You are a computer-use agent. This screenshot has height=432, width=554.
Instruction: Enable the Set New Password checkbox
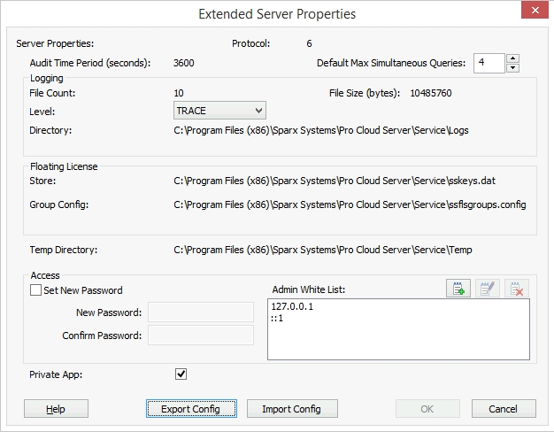36,290
